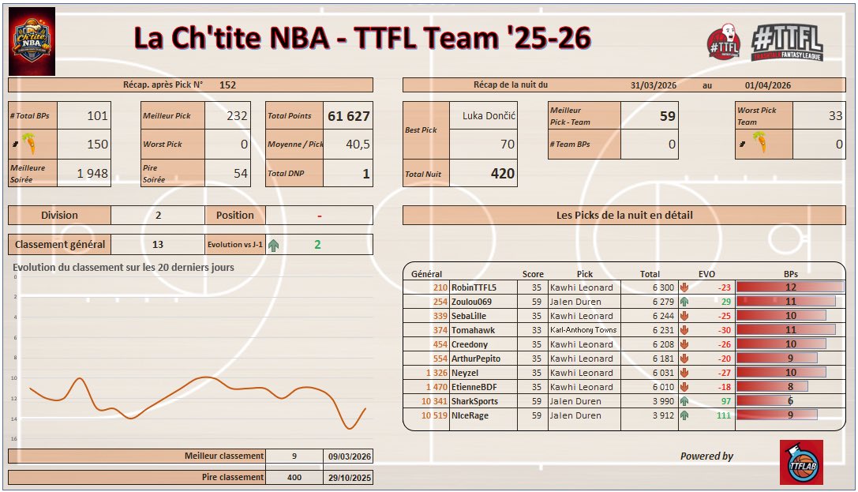Image resolution: width=858 pixels, height=492 pixels.
Task: Click the red down arrow in RobinTTFL5 row
Action: (x=684, y=287)
